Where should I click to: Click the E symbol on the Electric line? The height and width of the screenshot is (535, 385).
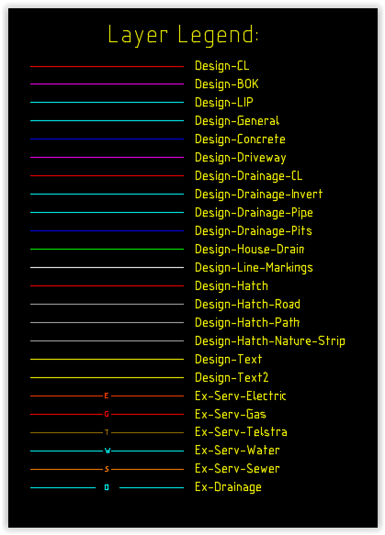[107, 396]
